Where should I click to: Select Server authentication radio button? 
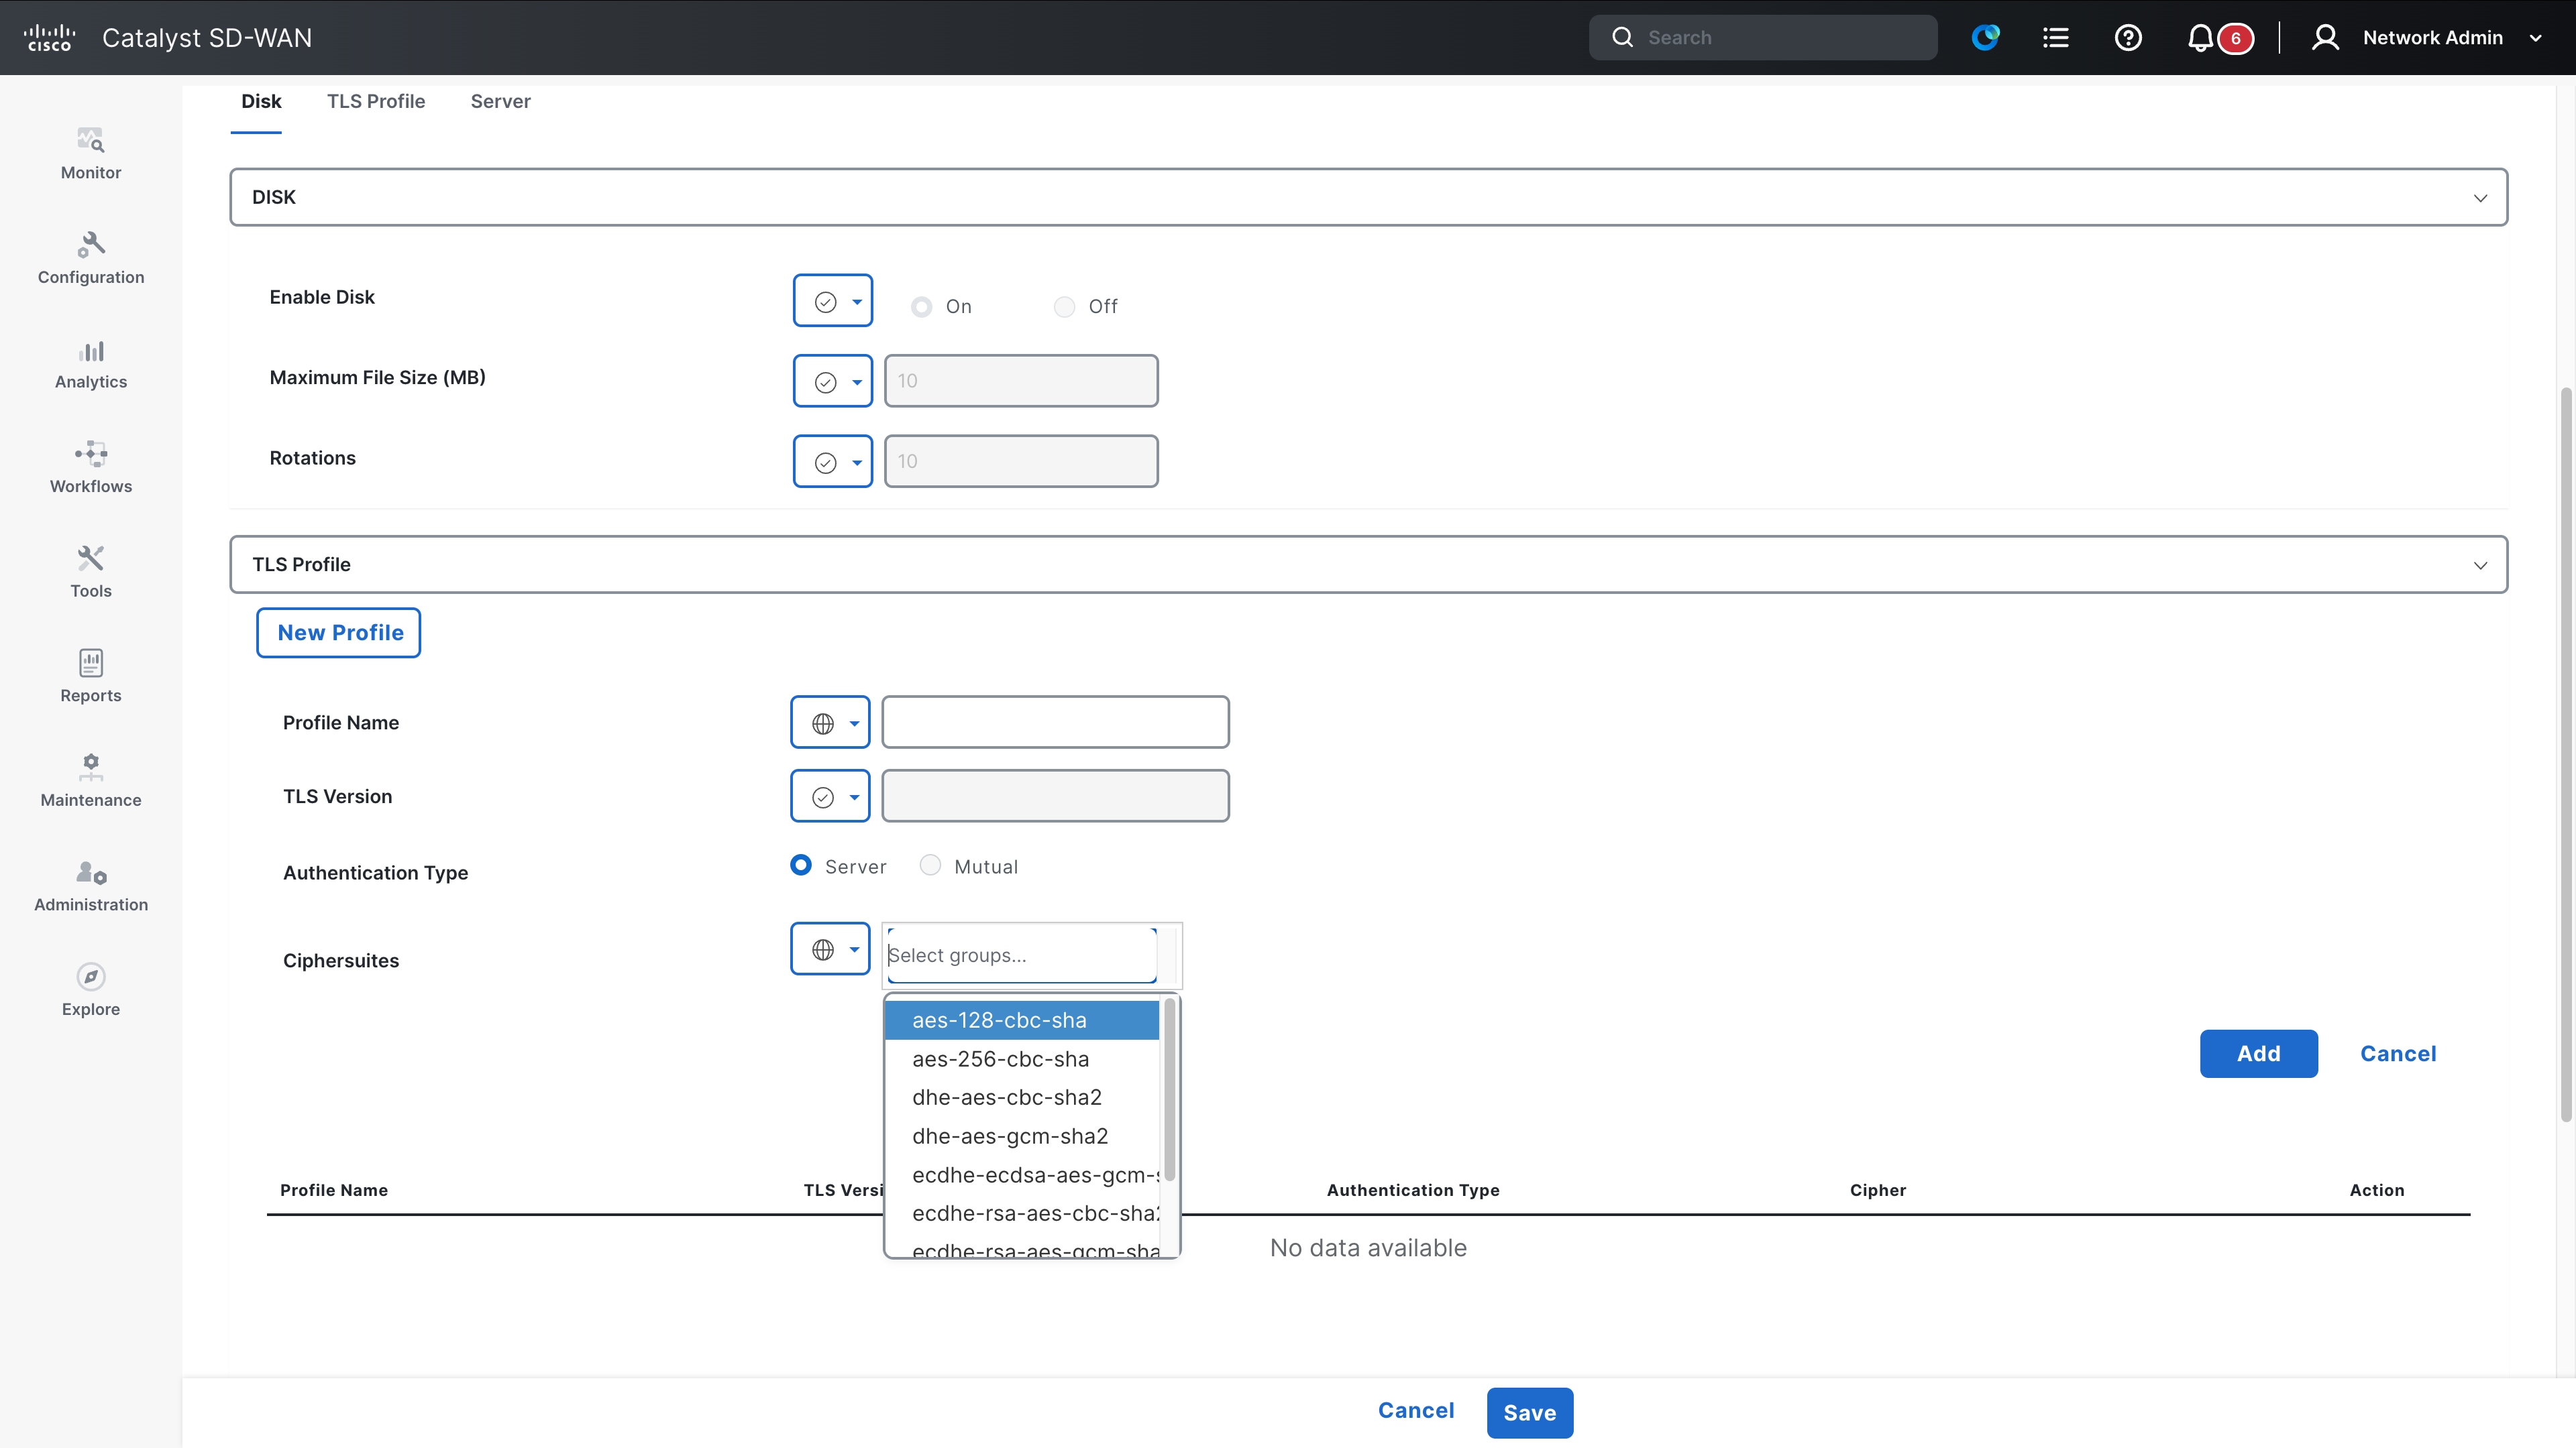(801, 865)
